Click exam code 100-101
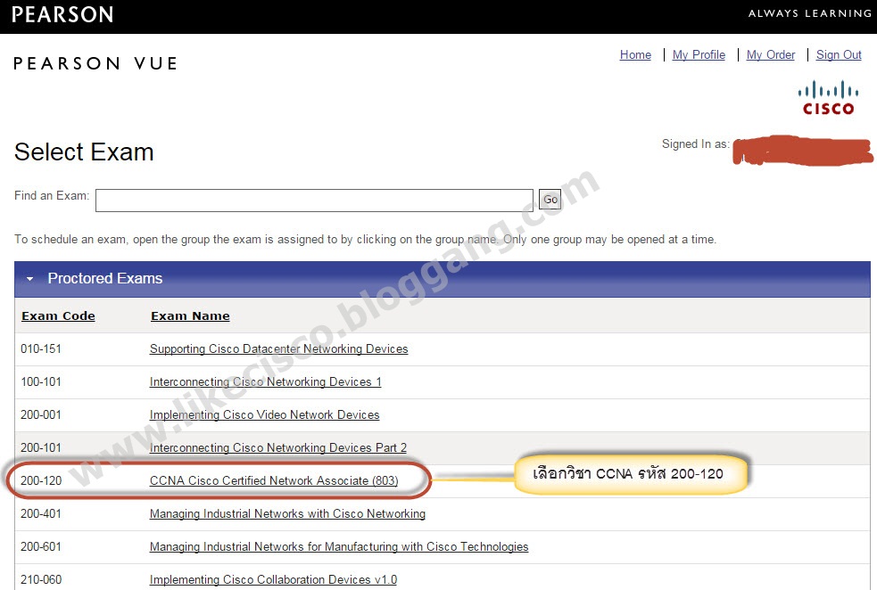Viewport: 877px width, 590px height. pos(41,381)
